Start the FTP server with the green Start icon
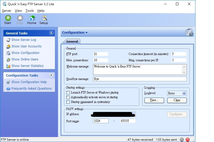The image size is (214, 142). coord(8,18)
